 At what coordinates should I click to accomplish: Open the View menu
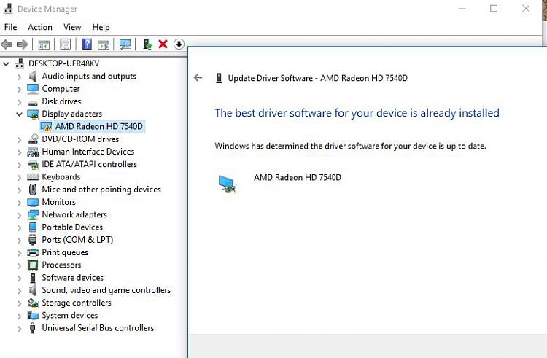click(72, 27)
